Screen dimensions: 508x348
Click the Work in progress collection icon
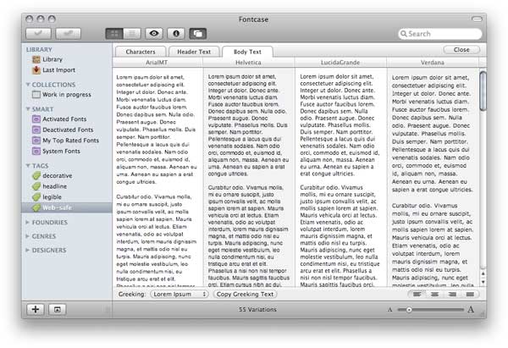[36, 95]
